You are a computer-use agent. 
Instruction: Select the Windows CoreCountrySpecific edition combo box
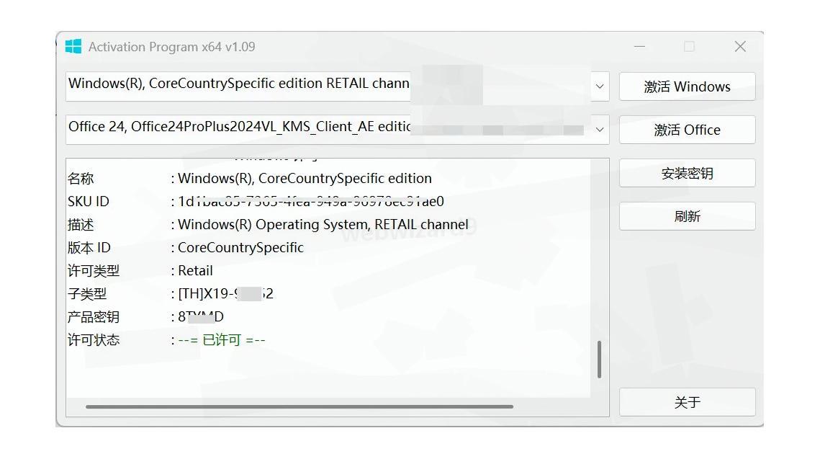(338, 86)
